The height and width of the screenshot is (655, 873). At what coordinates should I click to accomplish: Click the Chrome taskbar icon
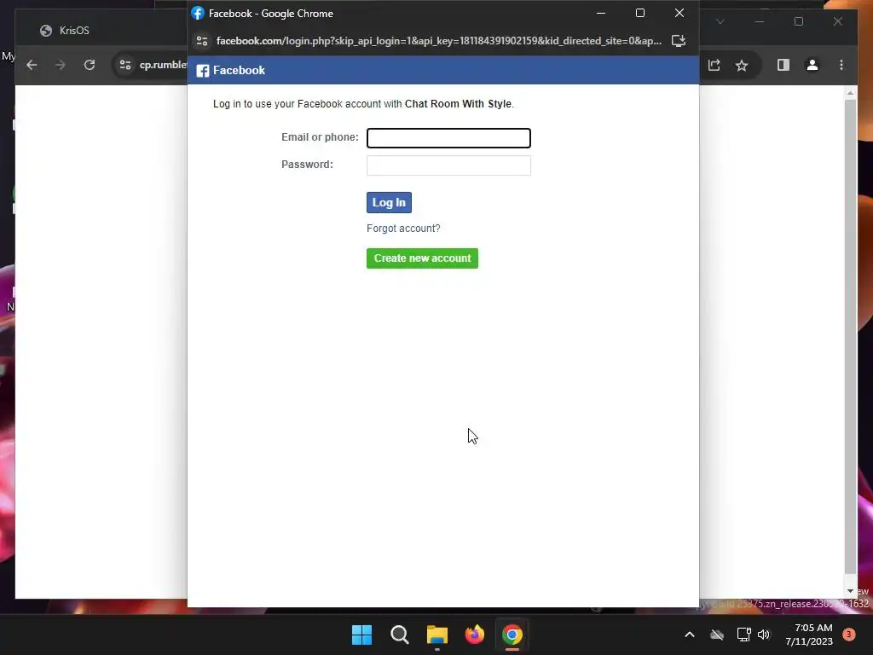[x=512, y=635]
